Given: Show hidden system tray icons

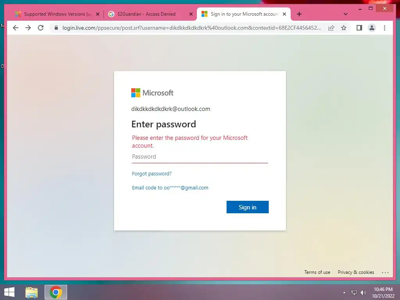Looking at the screenshot, I should point(344,293).
